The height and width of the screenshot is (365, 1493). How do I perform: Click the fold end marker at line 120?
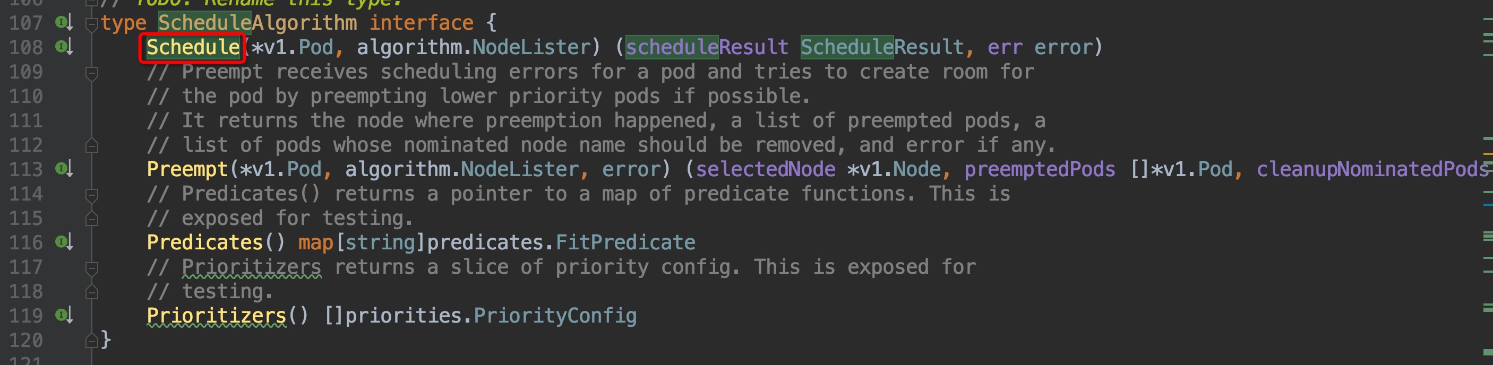(x=91, y=341)
